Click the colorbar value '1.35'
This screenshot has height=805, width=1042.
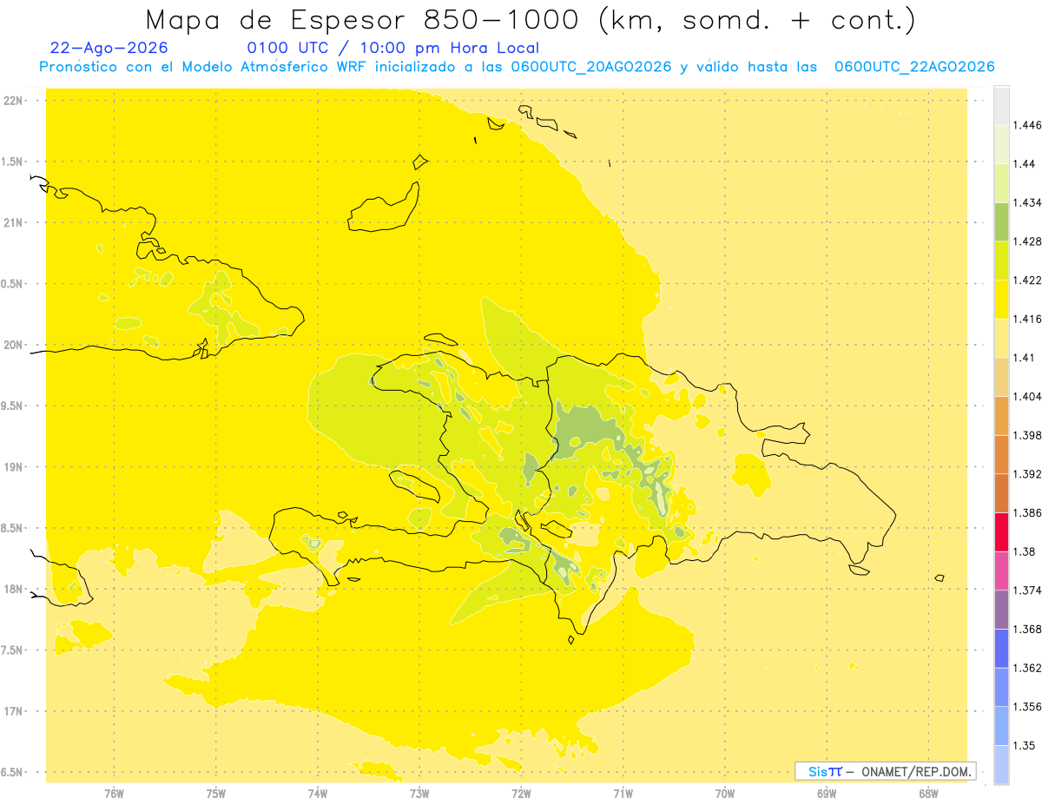(1025, 745)
